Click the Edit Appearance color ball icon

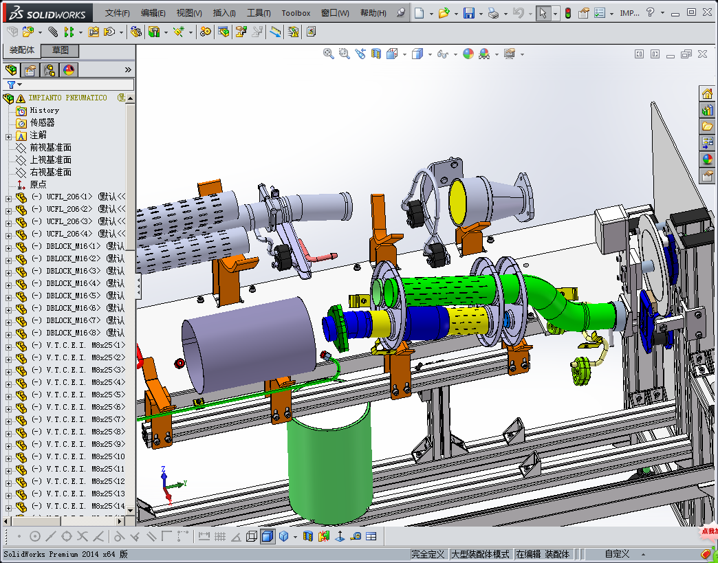468,54
